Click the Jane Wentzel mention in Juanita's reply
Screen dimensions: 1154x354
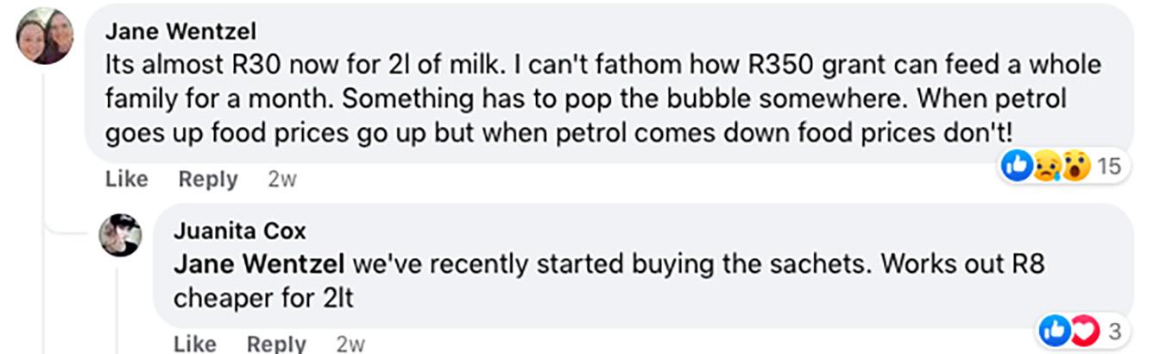259,264
